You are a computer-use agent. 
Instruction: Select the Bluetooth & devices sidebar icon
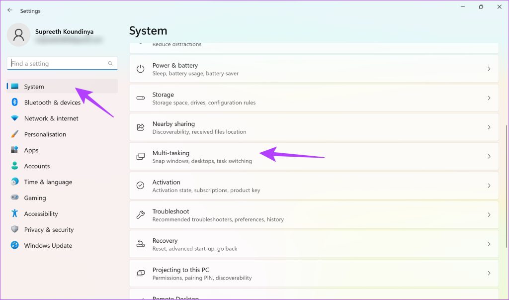(14, 102)
